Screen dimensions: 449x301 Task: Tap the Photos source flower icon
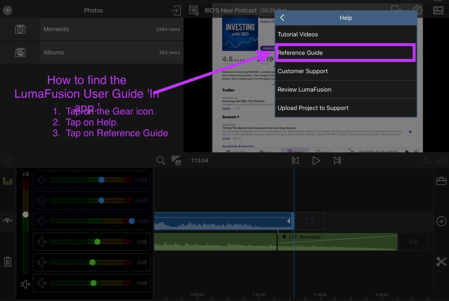coord(7,10)
